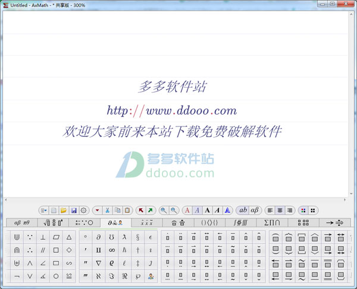Insert the therefore ∴ symbol
This screenshot has width=357, height=289.
(30, 250)
